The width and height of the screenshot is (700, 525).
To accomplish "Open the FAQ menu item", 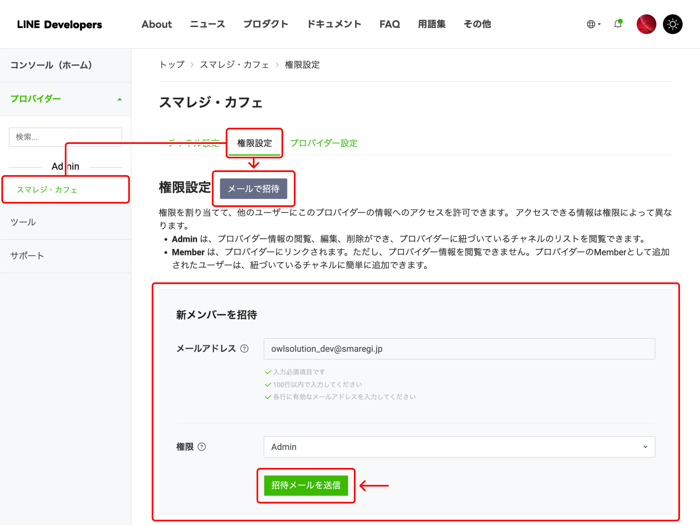I will [390, 24].
